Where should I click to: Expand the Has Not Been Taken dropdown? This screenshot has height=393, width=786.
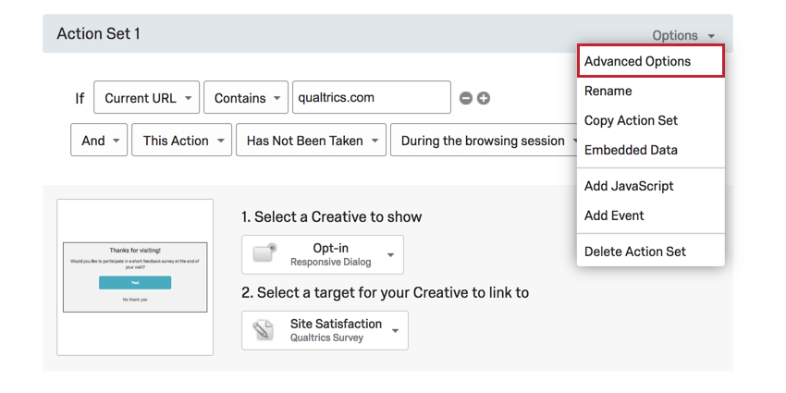(311, 141)
